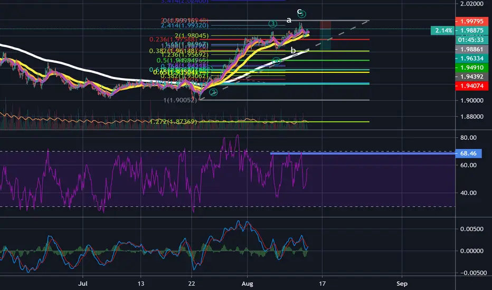
Task: Select the 1(1.90052) Fibonacci level label
Action: [x=180, y=100]
